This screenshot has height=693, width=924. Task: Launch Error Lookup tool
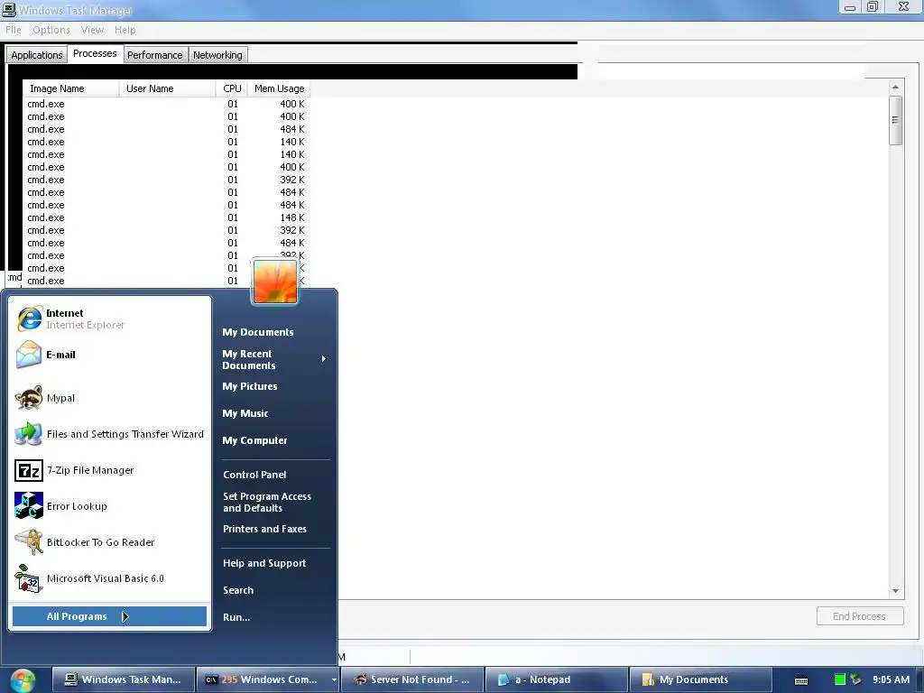109,506
